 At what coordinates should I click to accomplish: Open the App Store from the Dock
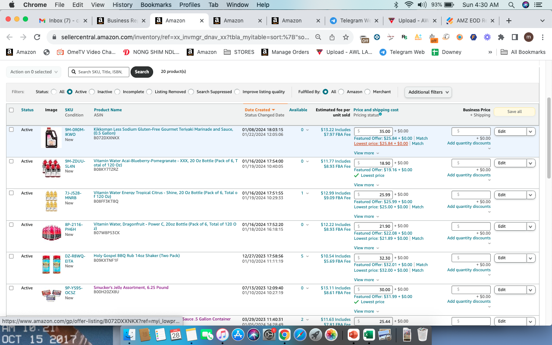click(x=238, y=335)
